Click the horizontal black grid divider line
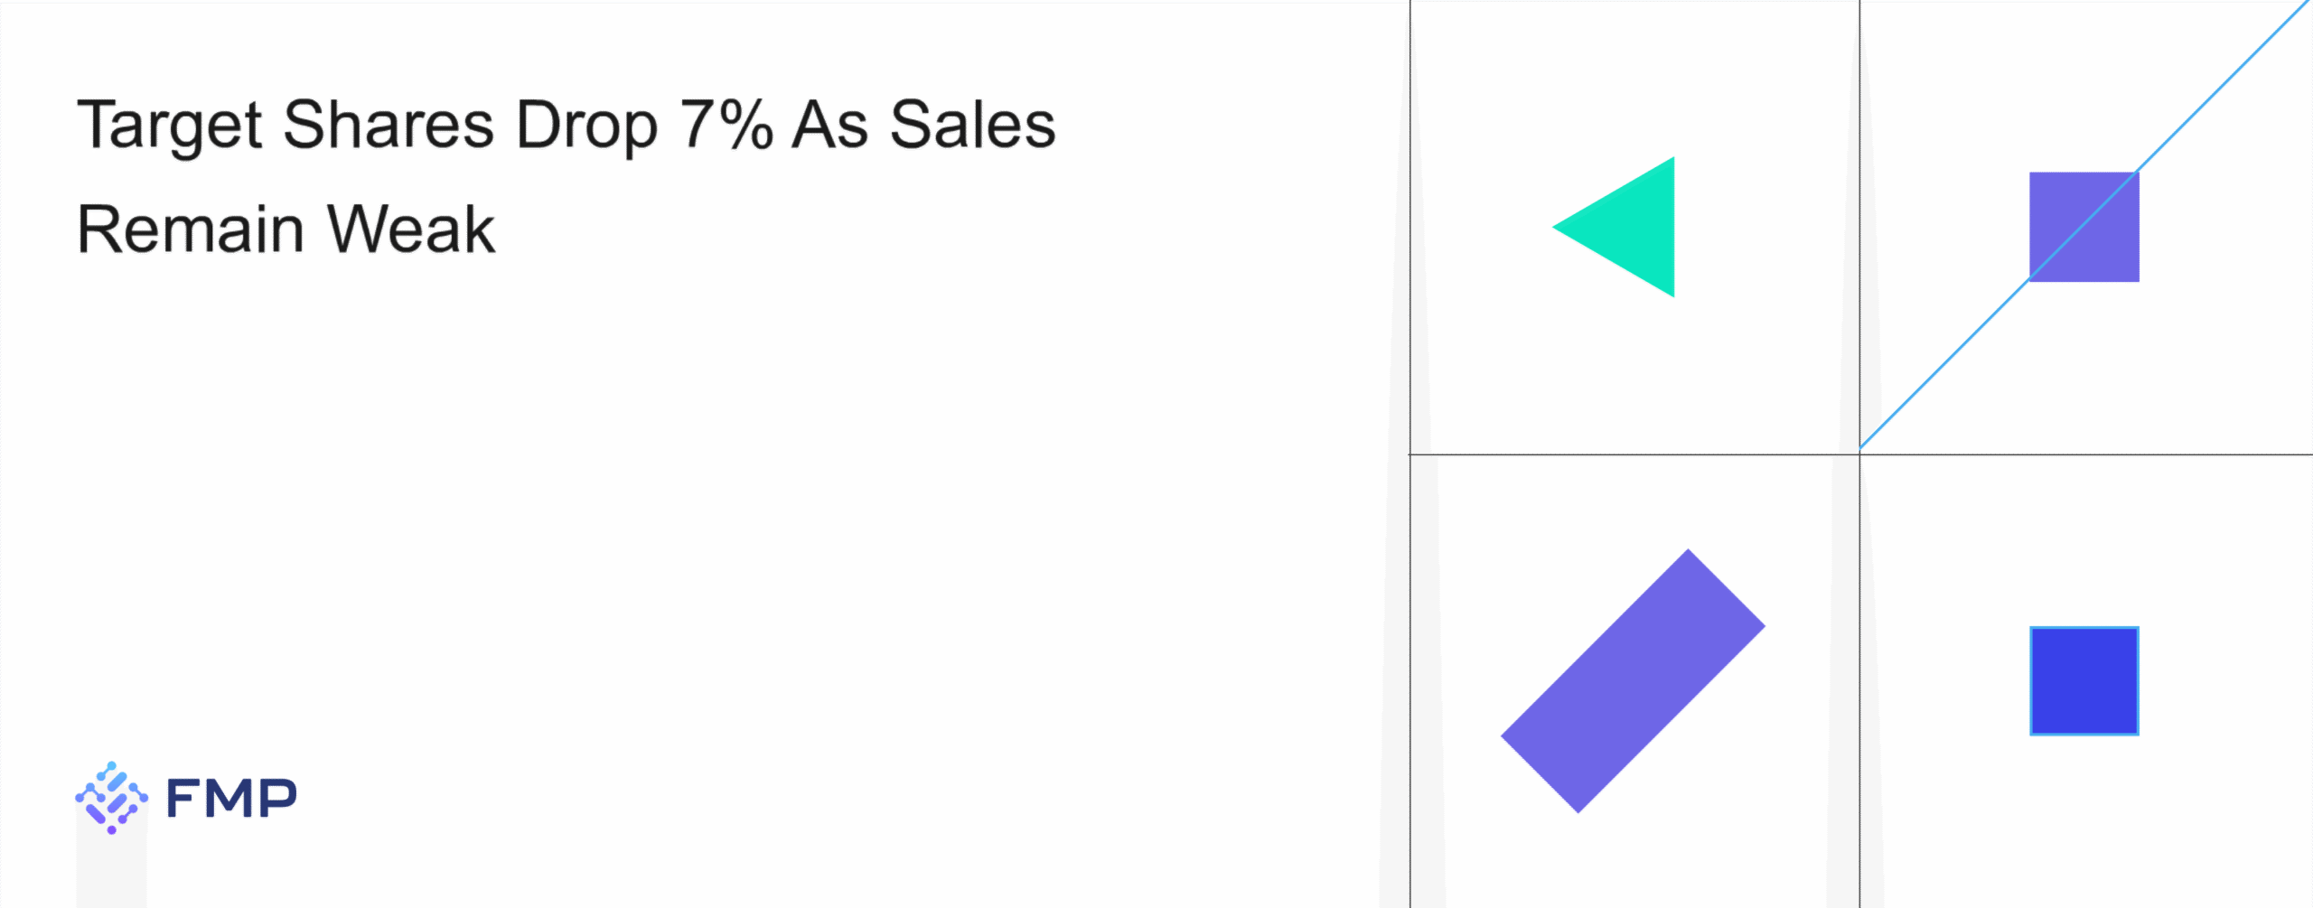The image size is (2313, 908). pos(1626,454)
